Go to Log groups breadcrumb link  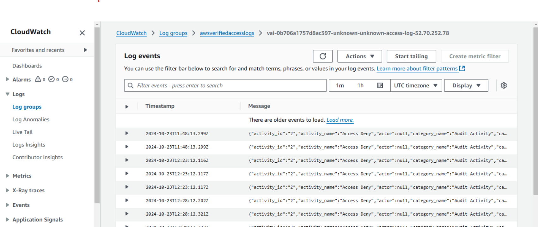pyautogui.click(x=173, y=33)
